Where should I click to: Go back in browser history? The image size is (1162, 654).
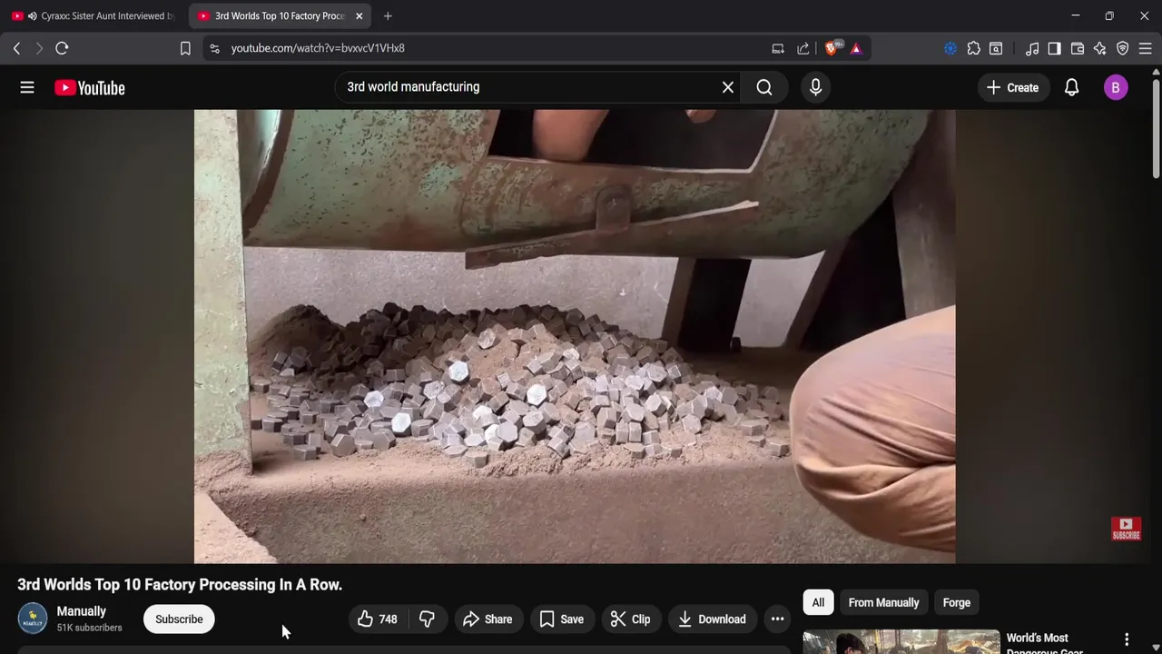(16, 48)
